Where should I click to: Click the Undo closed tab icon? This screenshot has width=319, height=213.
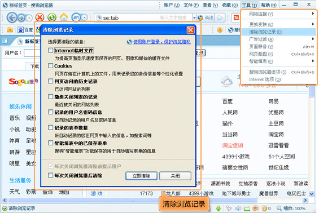76,17
